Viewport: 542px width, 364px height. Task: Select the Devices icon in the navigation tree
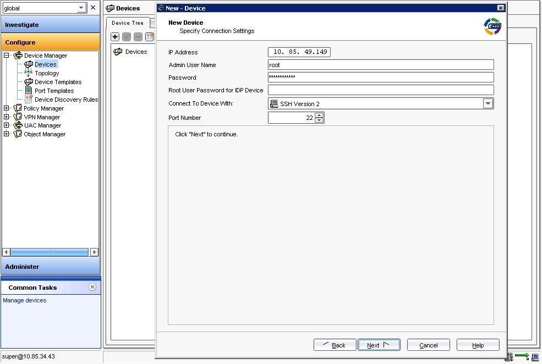coord(45,64)
